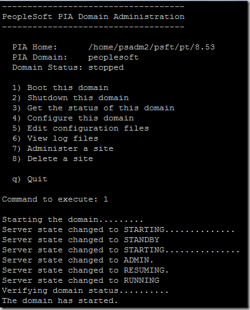
Task: Select Delete a site option
Action: point(53,158)
